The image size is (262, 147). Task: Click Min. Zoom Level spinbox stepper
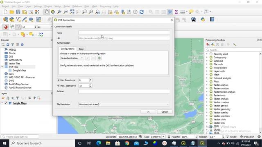[90, 80]
